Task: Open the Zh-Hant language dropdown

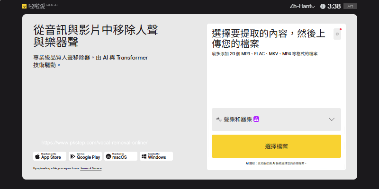Action: click(x=302, y=7)
